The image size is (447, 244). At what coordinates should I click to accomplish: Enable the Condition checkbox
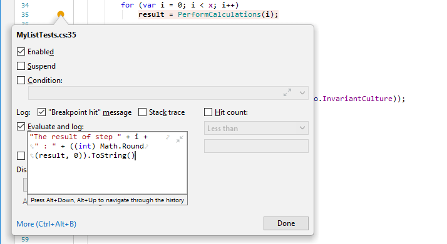click(21, 80)
